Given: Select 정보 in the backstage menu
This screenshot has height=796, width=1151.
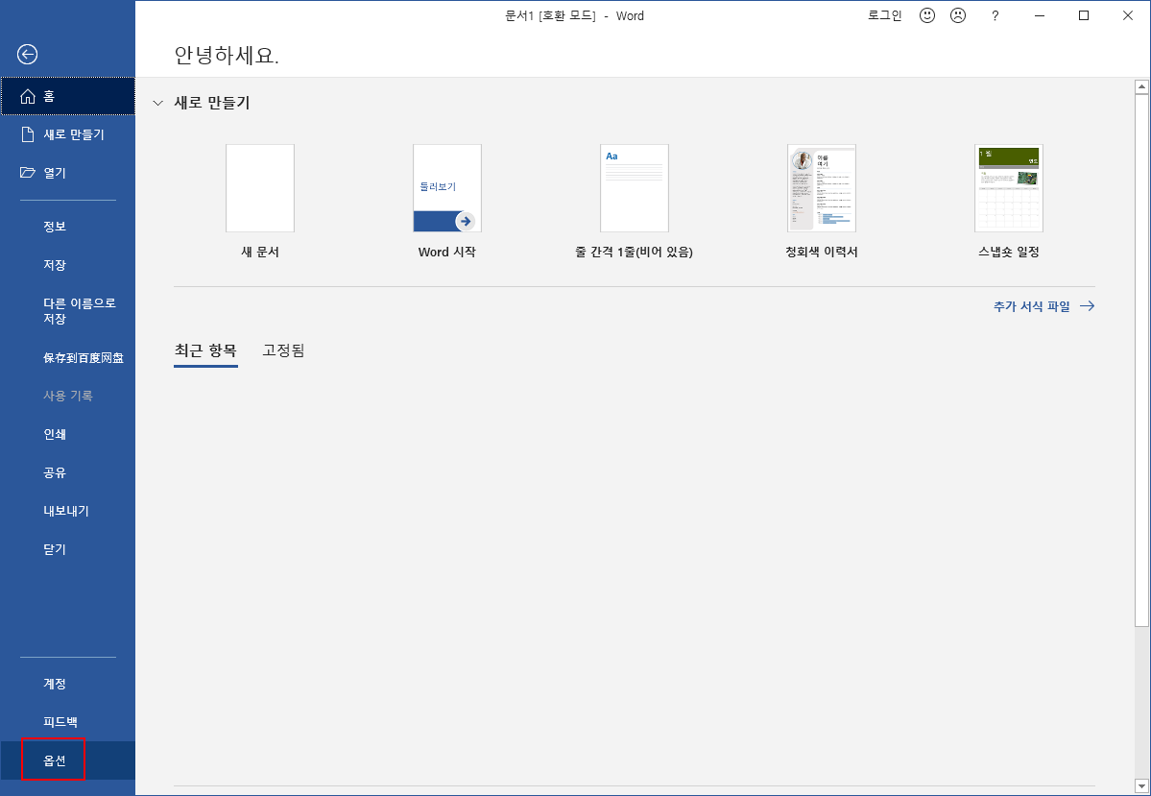Looking at the screenshot, I should coord(67,227).
